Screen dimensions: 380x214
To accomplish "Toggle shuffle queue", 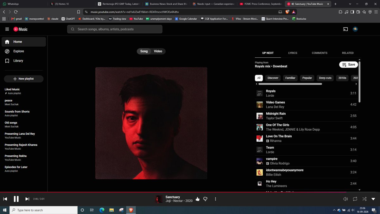I will tap(364, 199).
